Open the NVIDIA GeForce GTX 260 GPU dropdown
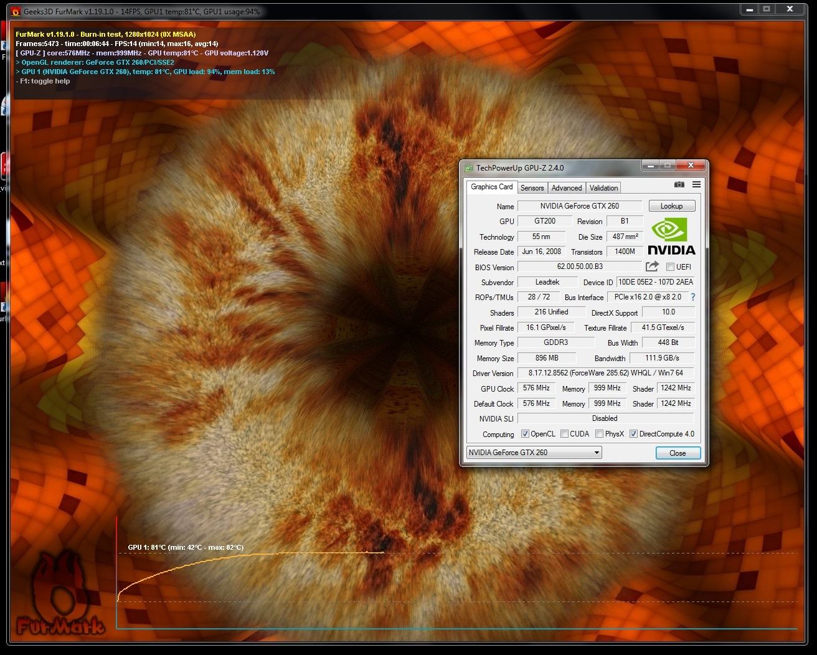Screen dimensions: 817x655 [x=534, y=453]
